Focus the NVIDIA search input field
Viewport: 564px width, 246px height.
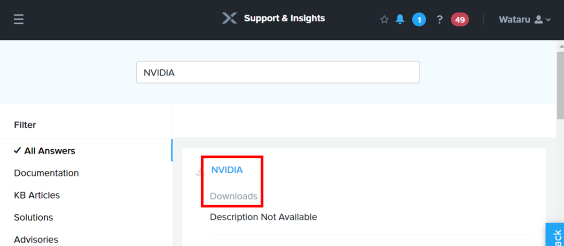coord(278,72)
